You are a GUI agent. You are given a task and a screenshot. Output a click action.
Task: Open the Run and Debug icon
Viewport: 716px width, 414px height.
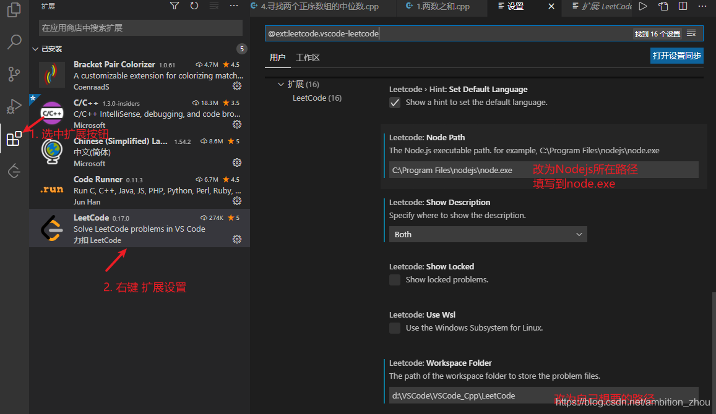click(14, 106)
